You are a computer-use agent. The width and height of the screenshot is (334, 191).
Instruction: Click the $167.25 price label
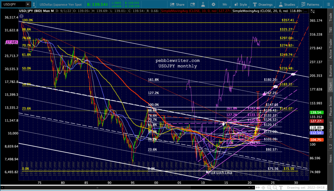[x=271, y=93]
